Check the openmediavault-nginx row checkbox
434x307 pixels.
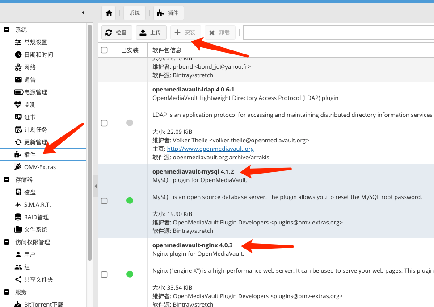point(104,274)
